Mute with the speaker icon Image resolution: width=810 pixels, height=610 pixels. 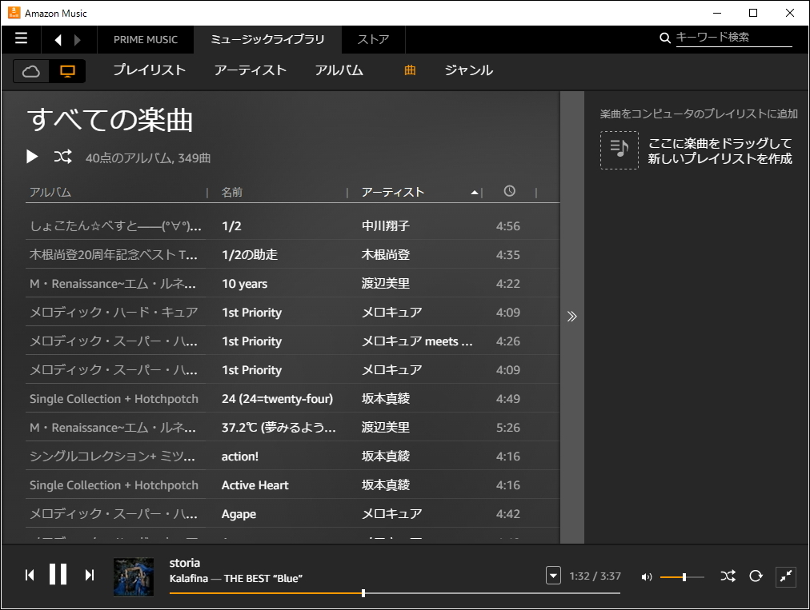point(646,577)
